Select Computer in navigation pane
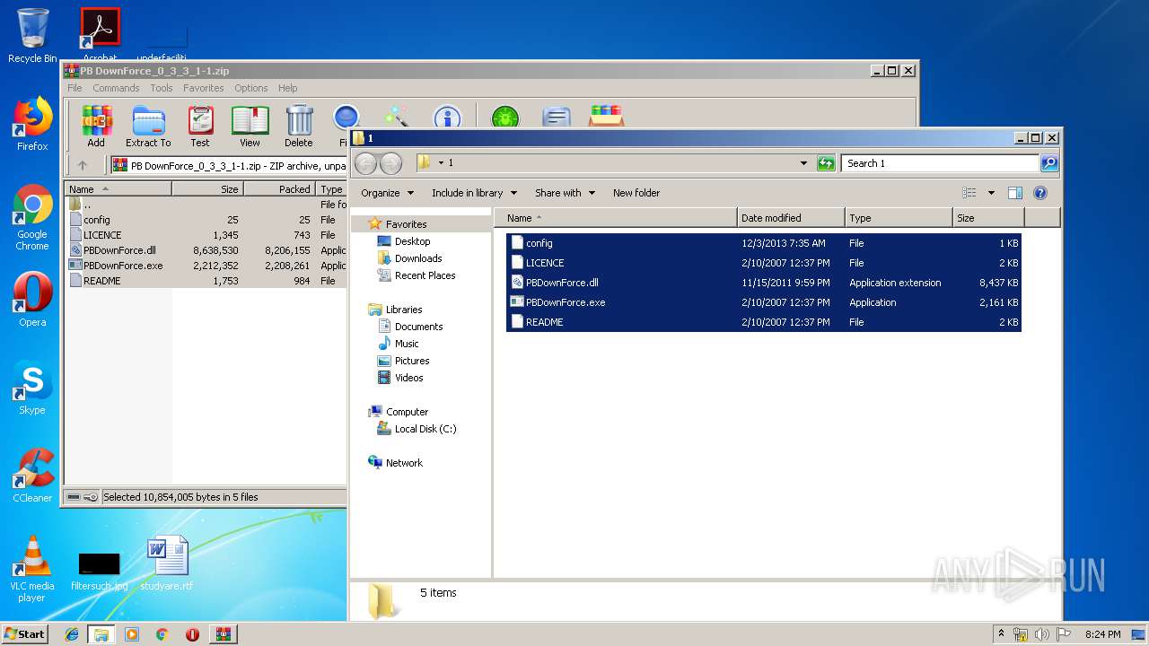1149x646 pixels. click(407, 412)
